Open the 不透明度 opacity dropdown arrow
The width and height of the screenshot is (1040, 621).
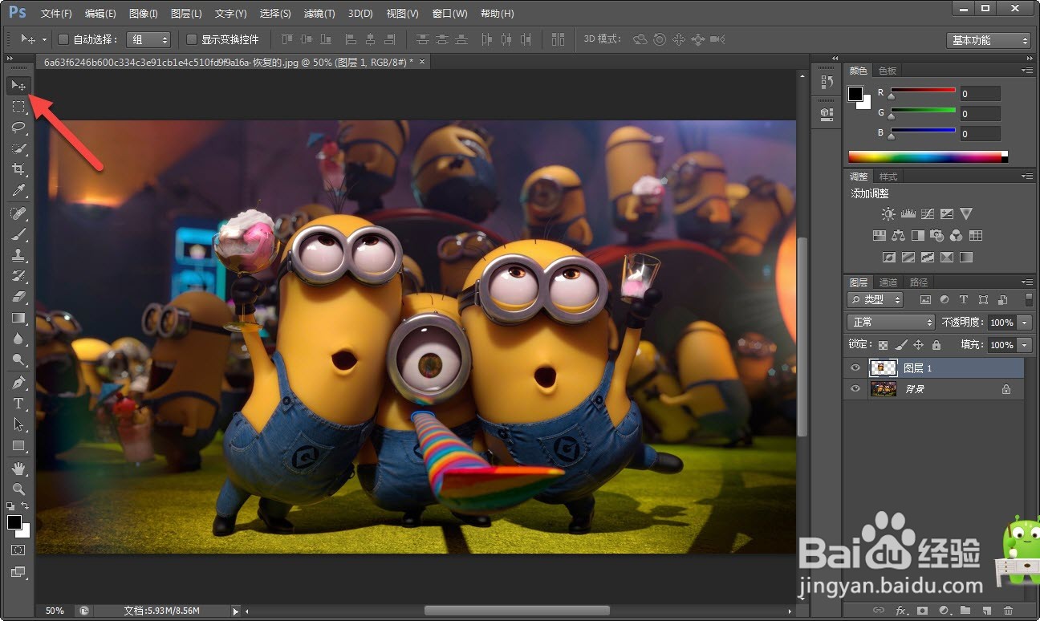(1025, 322)
